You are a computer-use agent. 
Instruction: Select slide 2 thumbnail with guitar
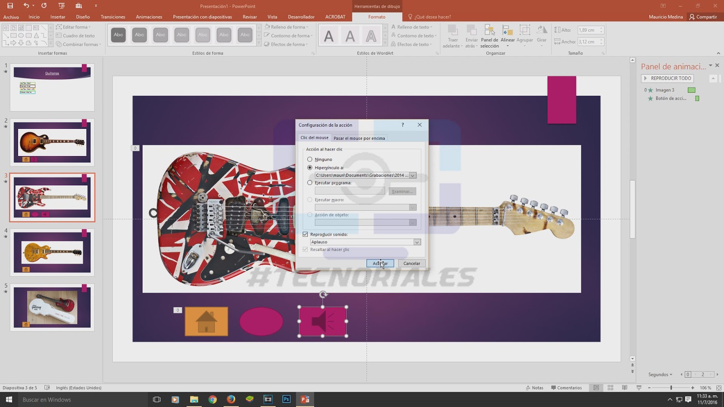coord(52,142)
